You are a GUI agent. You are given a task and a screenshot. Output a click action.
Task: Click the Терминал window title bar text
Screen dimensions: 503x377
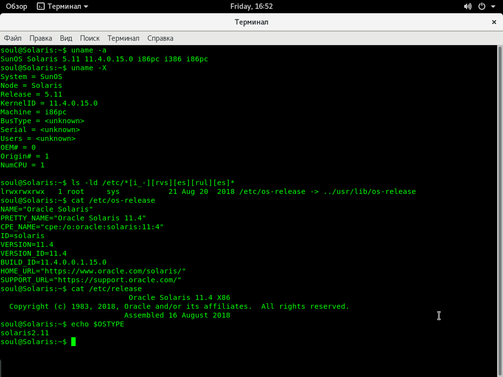(251, 22)
